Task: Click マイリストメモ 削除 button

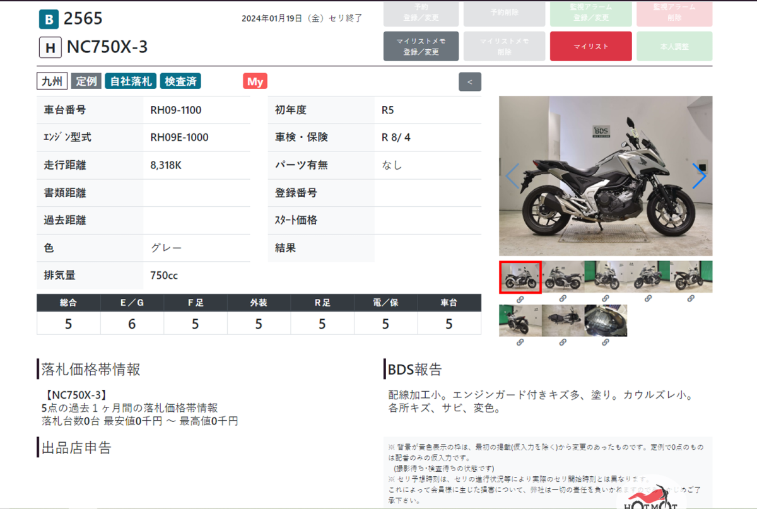Action: click(505, 46)
